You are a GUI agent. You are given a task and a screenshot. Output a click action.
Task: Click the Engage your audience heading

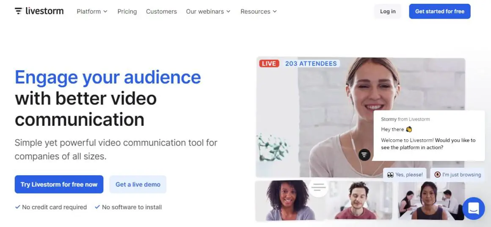pos(108,77)
